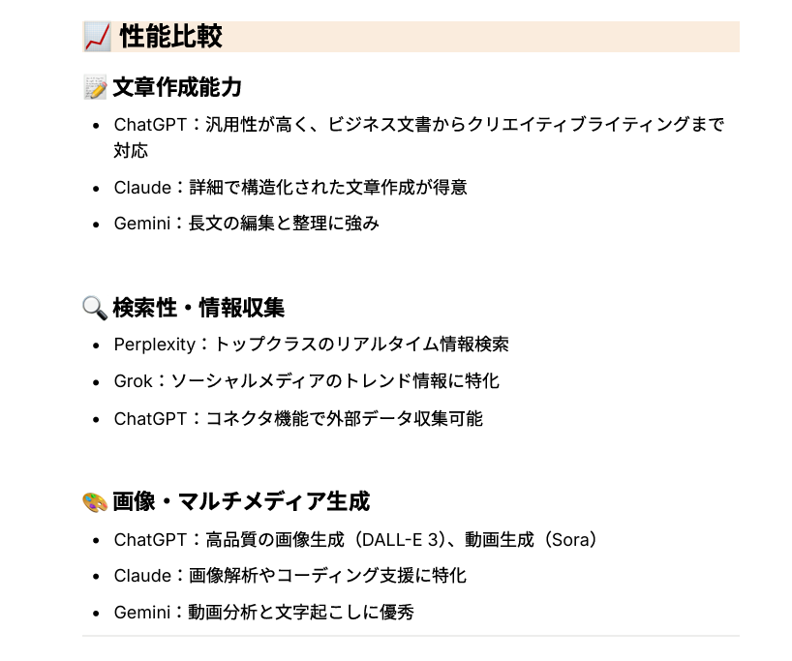Click the 検索性・情報収集 subheading text
Viewport: 792px width, 661px height.
click(x=198, y=309)
